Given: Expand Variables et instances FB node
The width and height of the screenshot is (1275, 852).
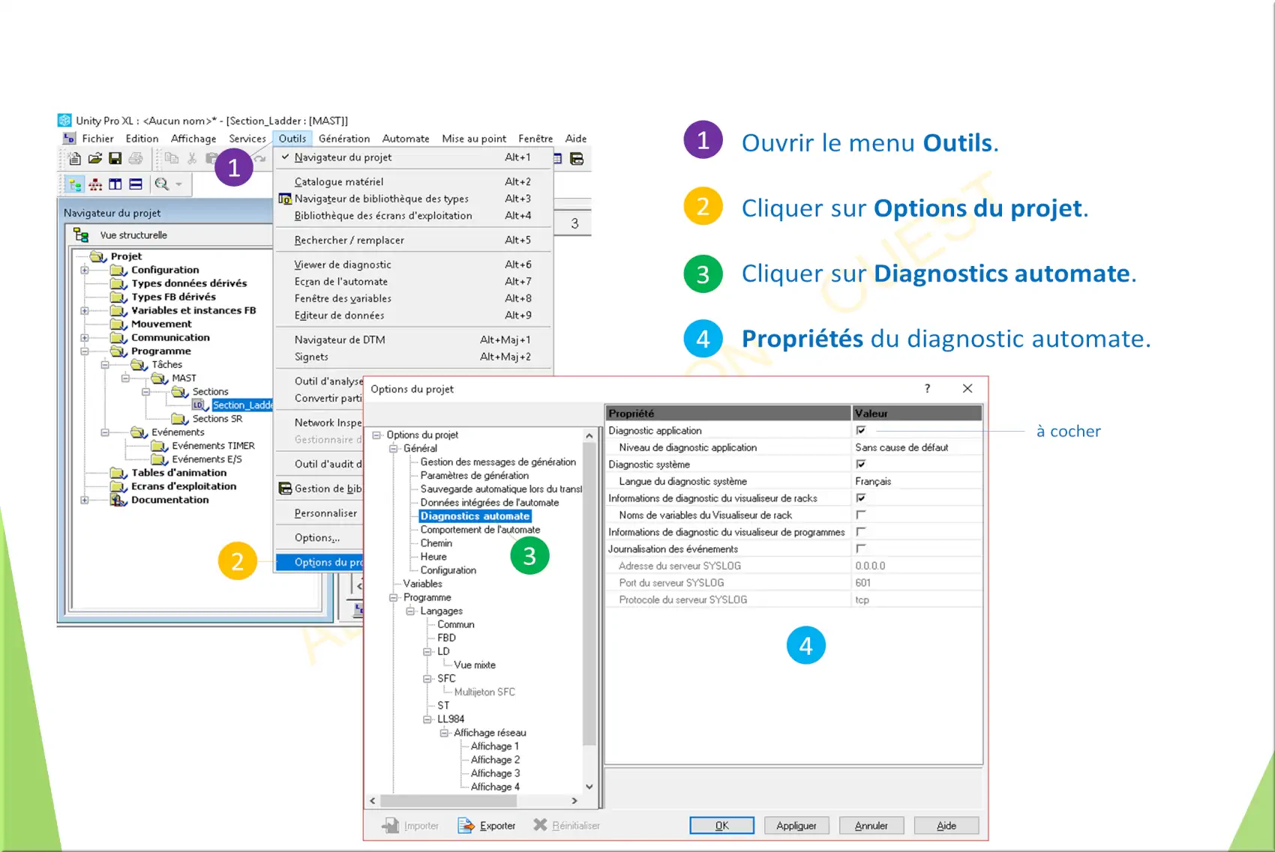Looking at the screenshot, I should (85, 311).
